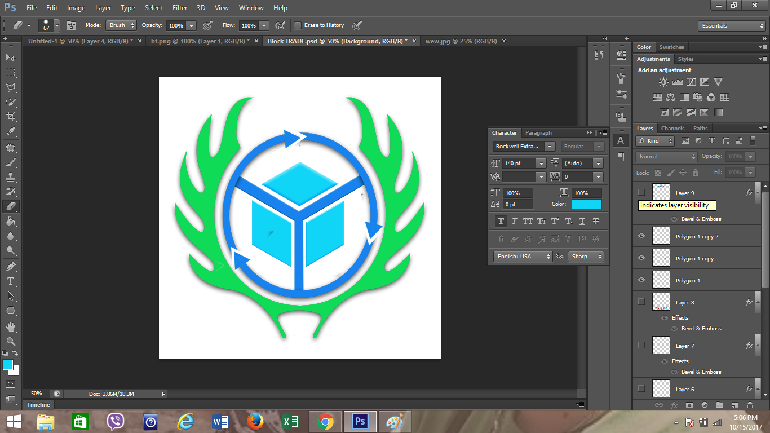Open the Essentials workspace dropdown
770x433 pixels.
pyautogui.click(x=732, y=25)
